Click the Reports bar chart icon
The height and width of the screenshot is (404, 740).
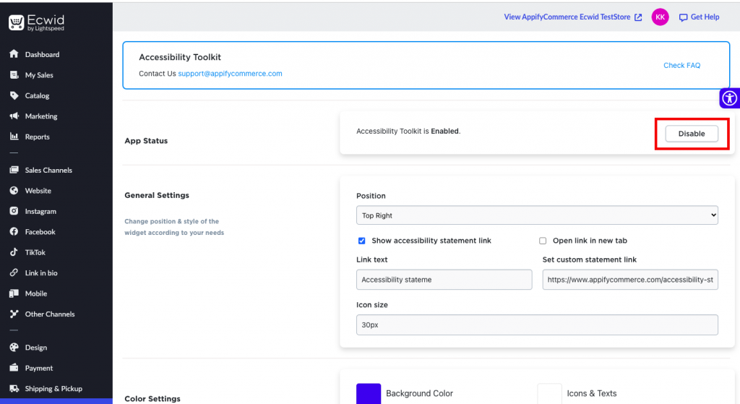point(14,137)
